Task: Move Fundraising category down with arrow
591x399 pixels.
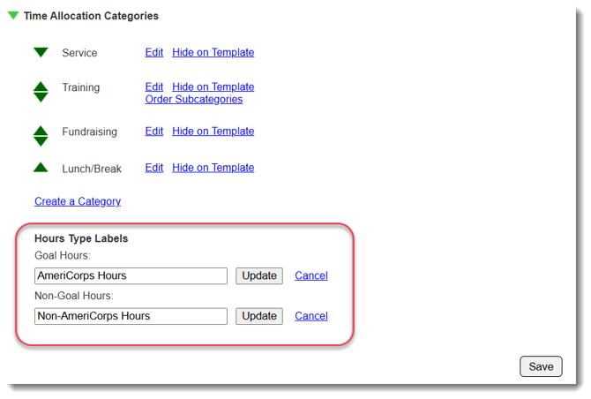Action: 41,141
